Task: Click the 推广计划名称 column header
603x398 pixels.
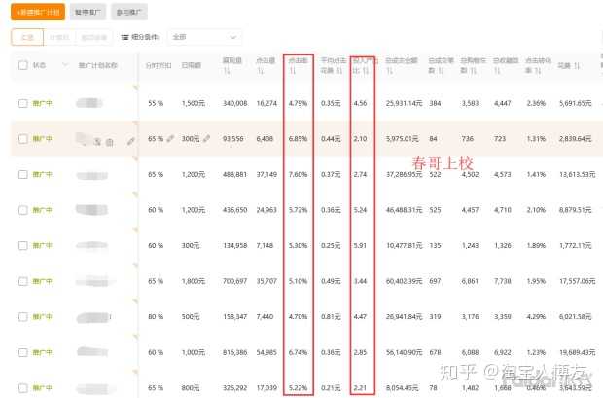Action: pyautogui.click(x=97, y=65)
